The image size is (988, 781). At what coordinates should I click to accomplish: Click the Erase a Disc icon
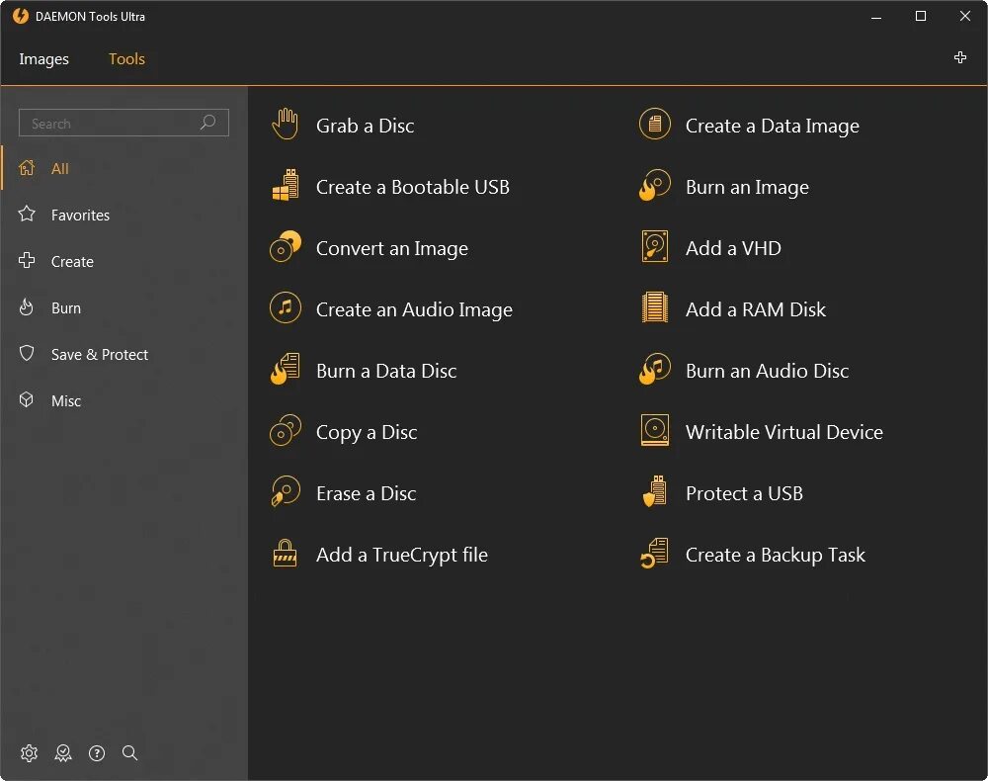[286, 491]
